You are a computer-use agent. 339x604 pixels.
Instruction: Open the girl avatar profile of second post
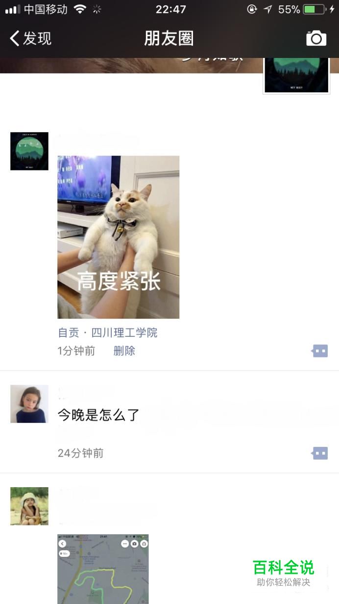click(x=29, y=404)
